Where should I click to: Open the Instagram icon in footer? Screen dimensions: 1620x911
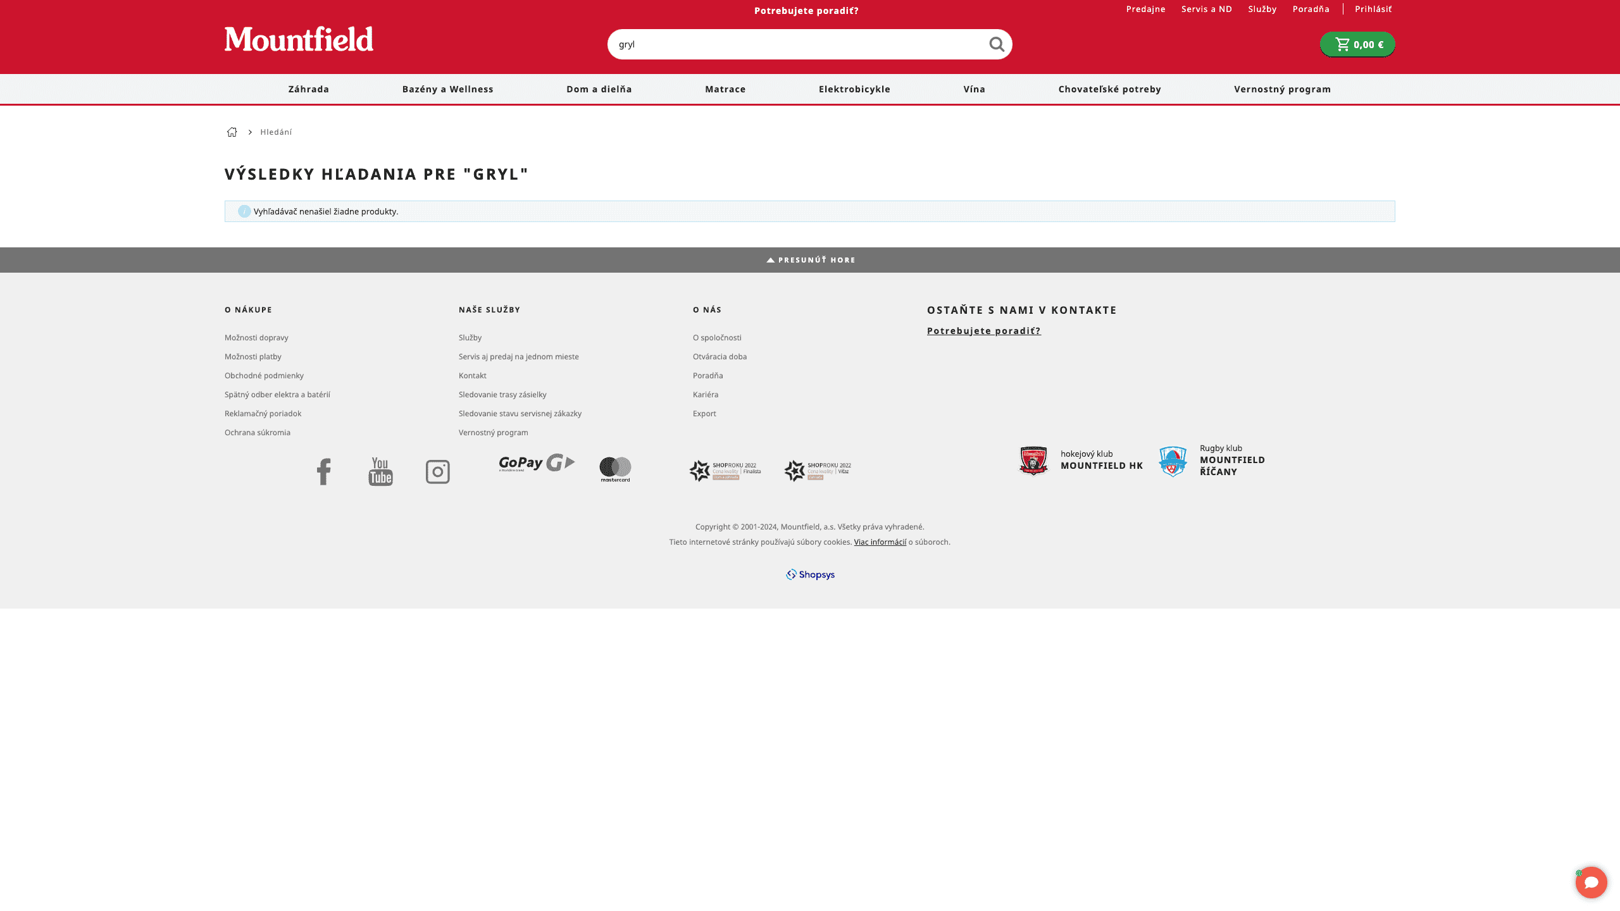coord(437,471)
